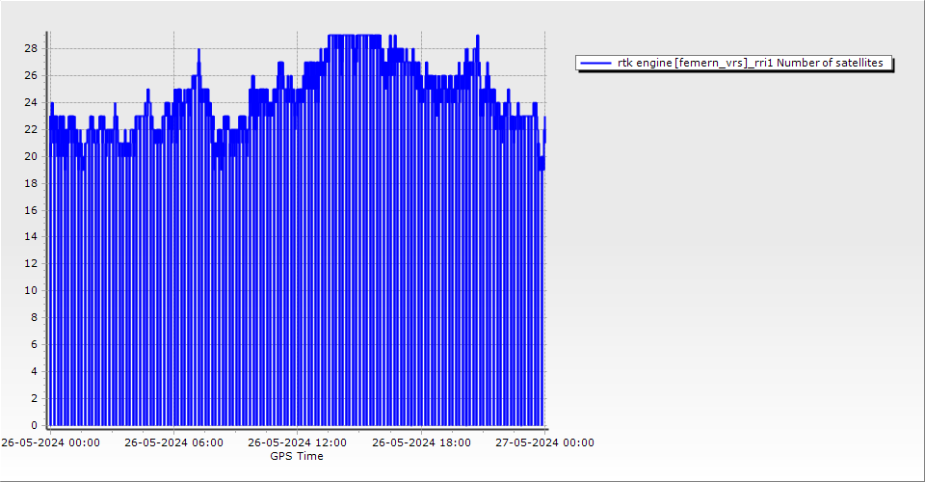Select the legend entry text for femern_vrs satellites
Screen dimensions: 925x482
pyautogui.click(x=750, y=63)
